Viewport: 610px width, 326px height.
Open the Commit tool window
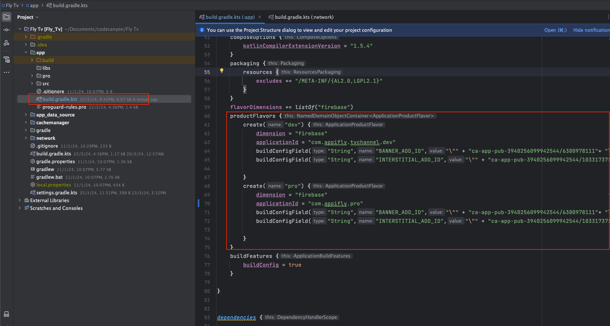pos(6,30)
